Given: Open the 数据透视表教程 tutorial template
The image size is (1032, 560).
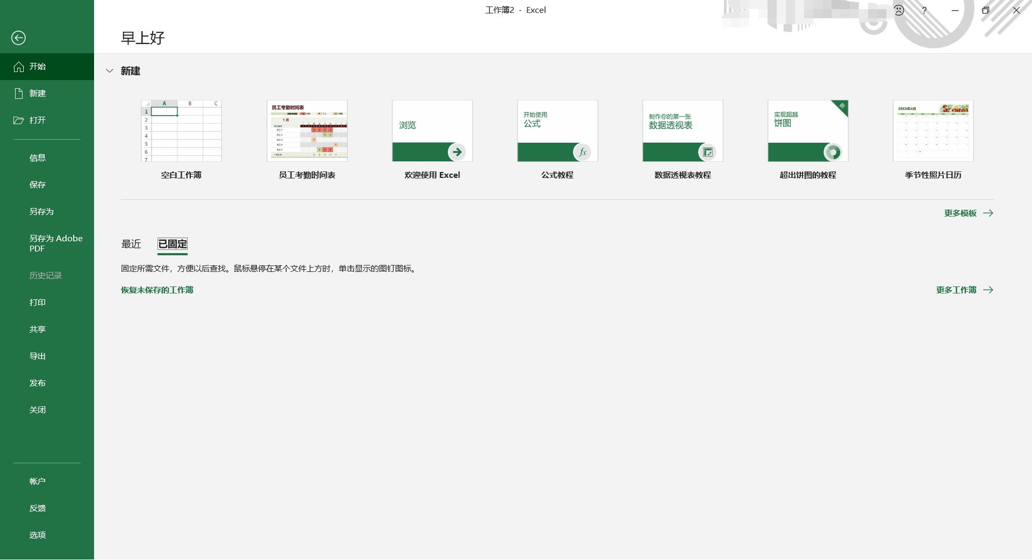Looking at the screenshot, I should point(683,131).
